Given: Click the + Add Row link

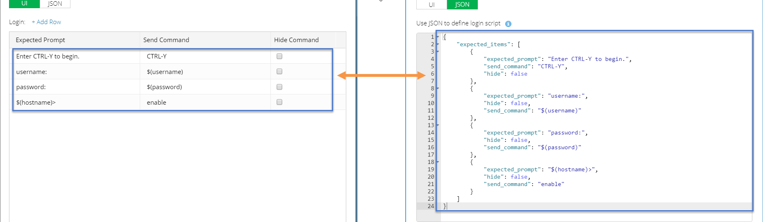Looking at the screenshot, I should pyautogui.click(x=46, y=22).
